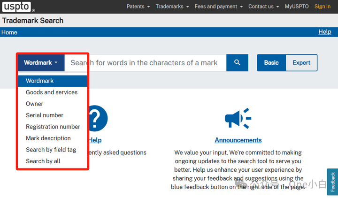
Task: Click the blue question mark help icon
Action: pyautogui.click(x=98, y=118)
